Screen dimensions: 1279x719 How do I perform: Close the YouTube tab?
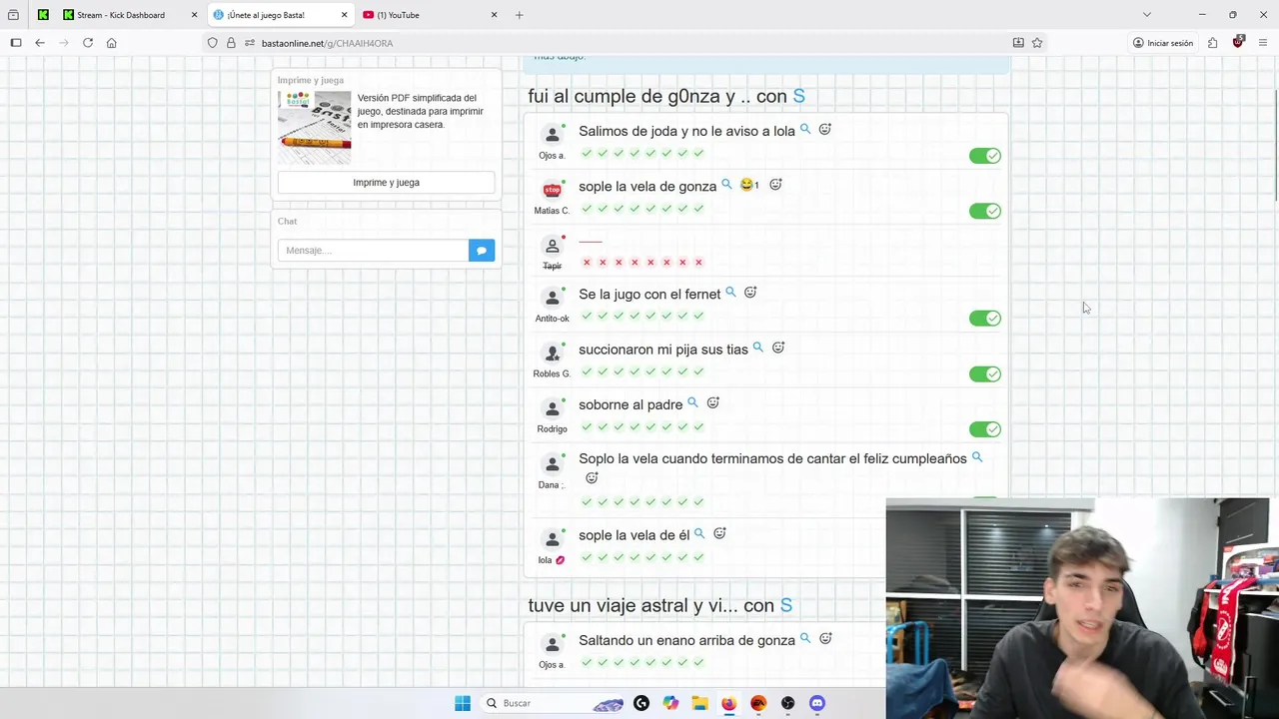point(494,15)
